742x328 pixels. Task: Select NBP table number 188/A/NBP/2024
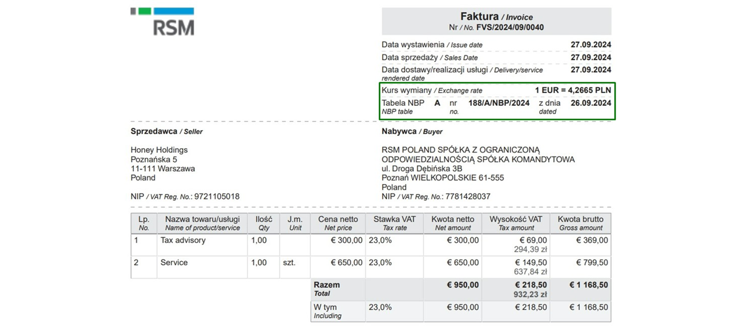[x=499, y=103]
